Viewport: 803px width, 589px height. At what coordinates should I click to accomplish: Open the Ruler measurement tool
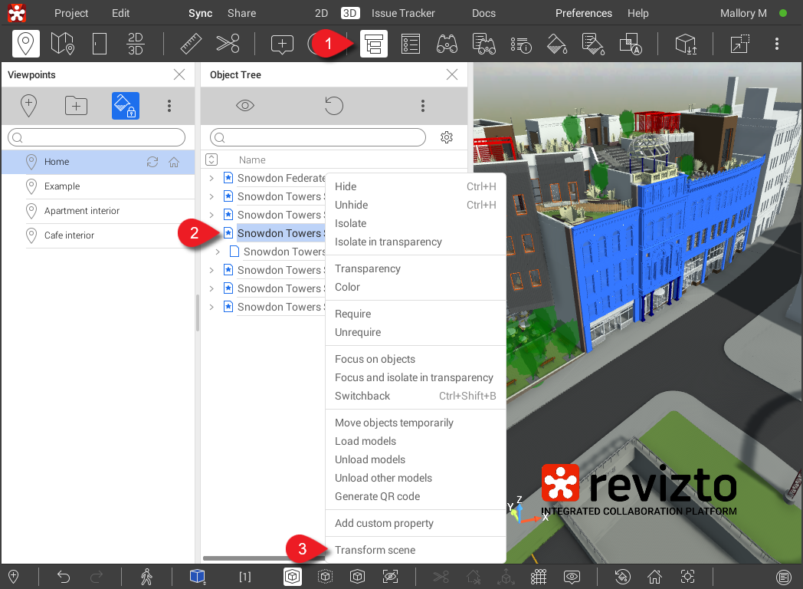[x=191, y=44]
